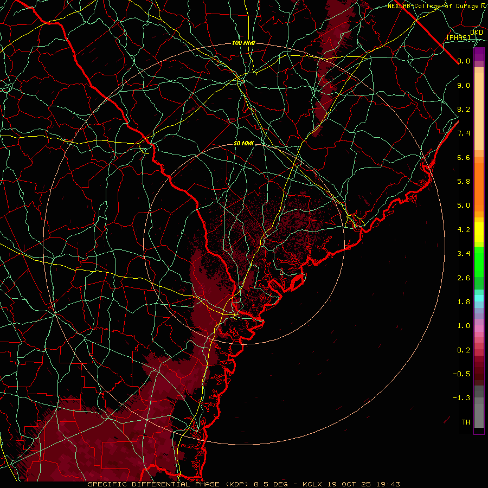This screenshot has width=488, height=488.
Task: Click the "[PHAS]" label above the color bar
Action: 458,38
